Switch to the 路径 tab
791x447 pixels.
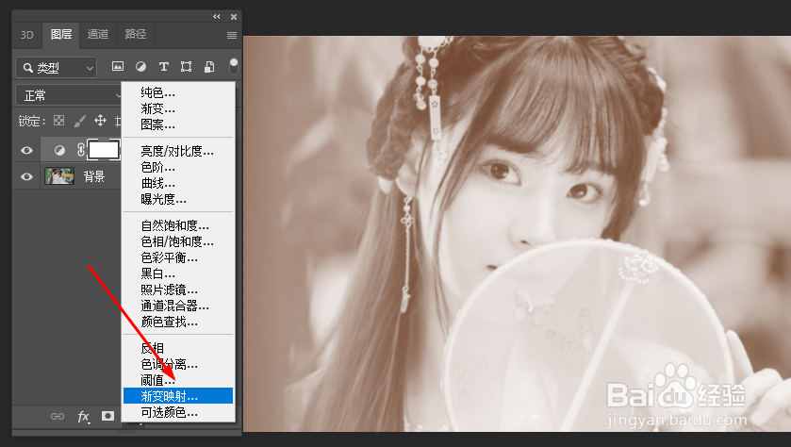pyautogui.click(x=135, y=34)
